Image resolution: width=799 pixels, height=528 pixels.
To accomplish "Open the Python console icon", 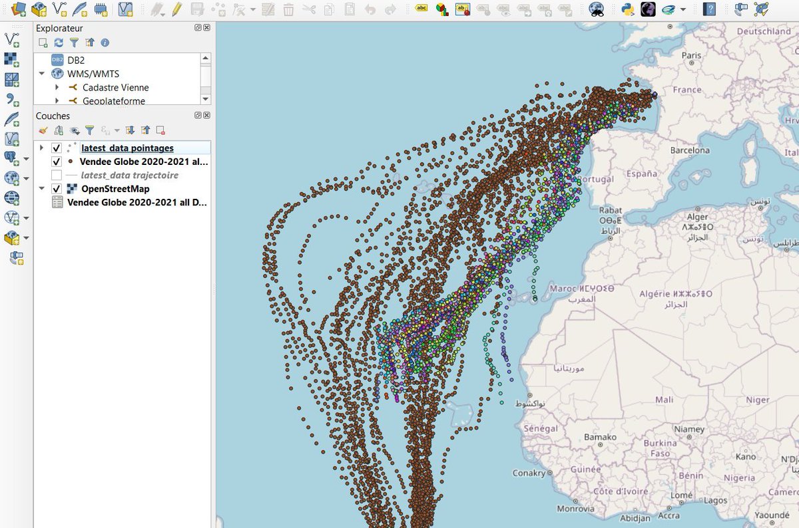I will [x=627, y=9].
